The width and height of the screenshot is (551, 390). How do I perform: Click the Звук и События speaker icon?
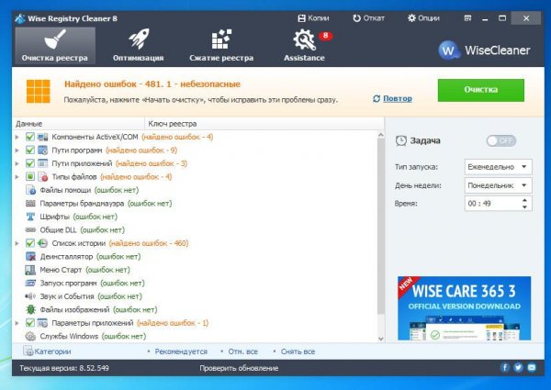pos(30,296)
